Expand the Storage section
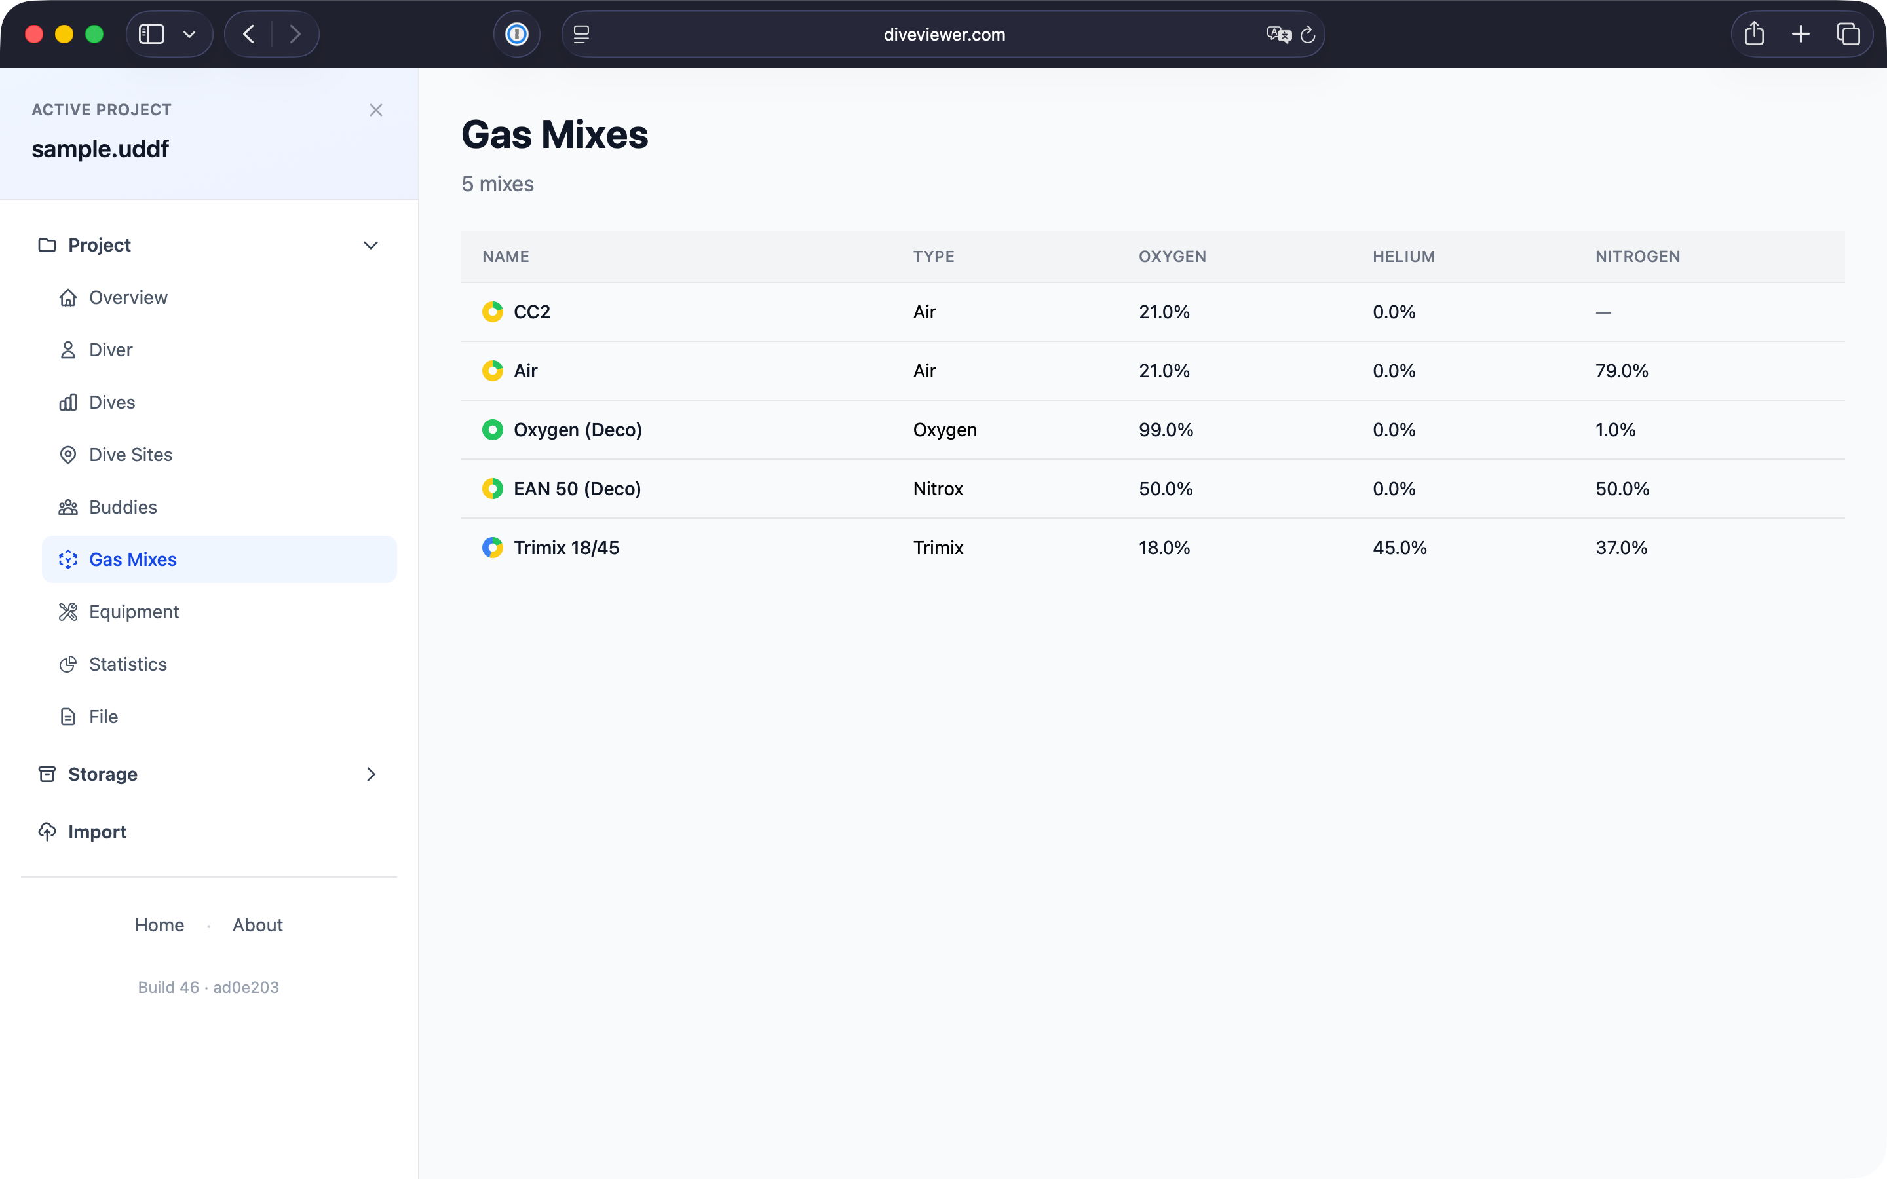Screen dimensions: 1887x1179 tap(371, 774)
